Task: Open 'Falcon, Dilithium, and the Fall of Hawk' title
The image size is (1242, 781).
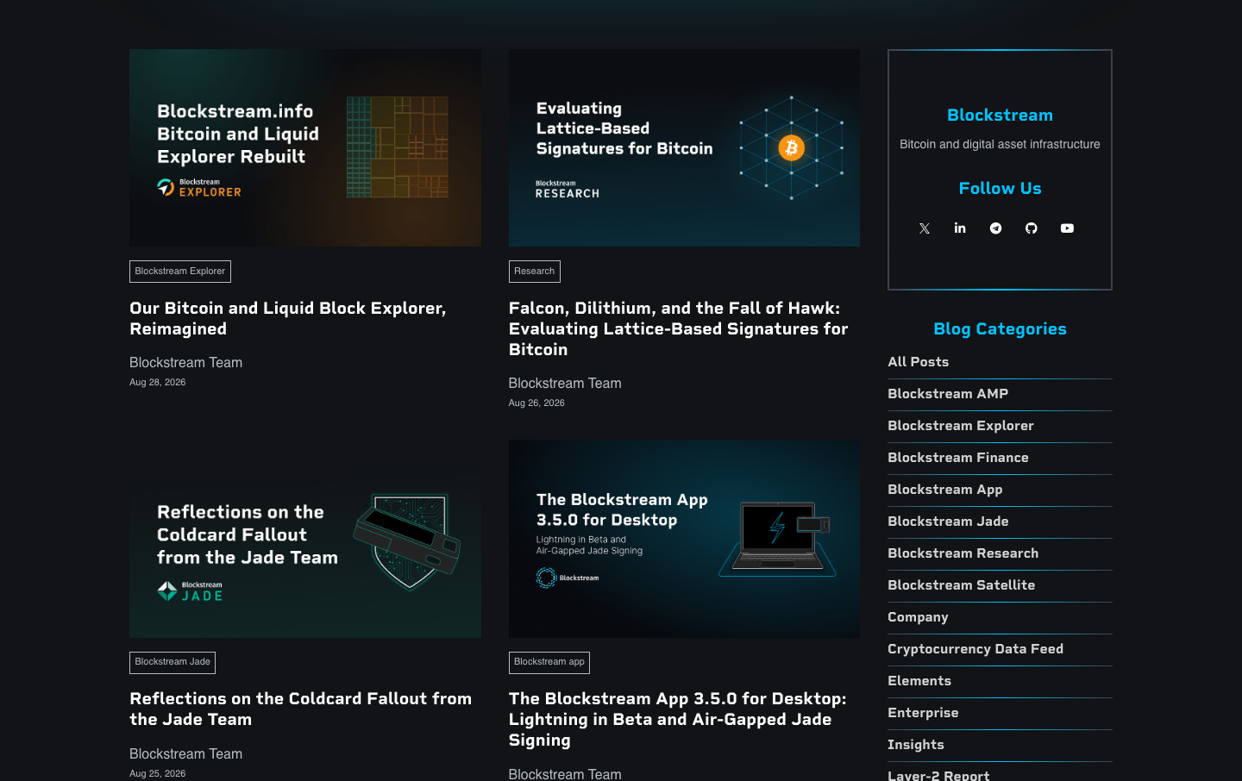Action: coord(678,329)
